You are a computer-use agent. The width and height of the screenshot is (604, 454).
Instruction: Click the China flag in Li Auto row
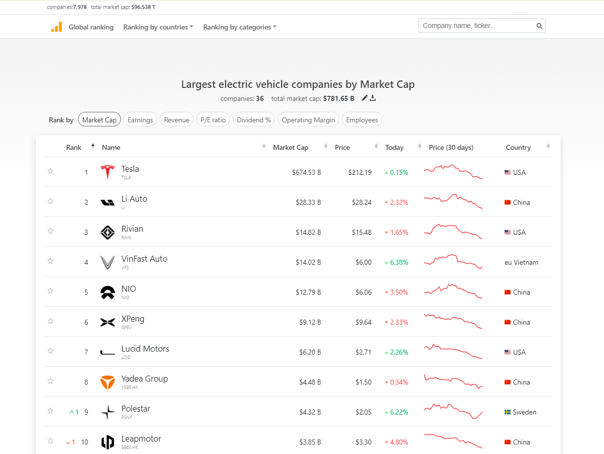[x=508, y=202]
